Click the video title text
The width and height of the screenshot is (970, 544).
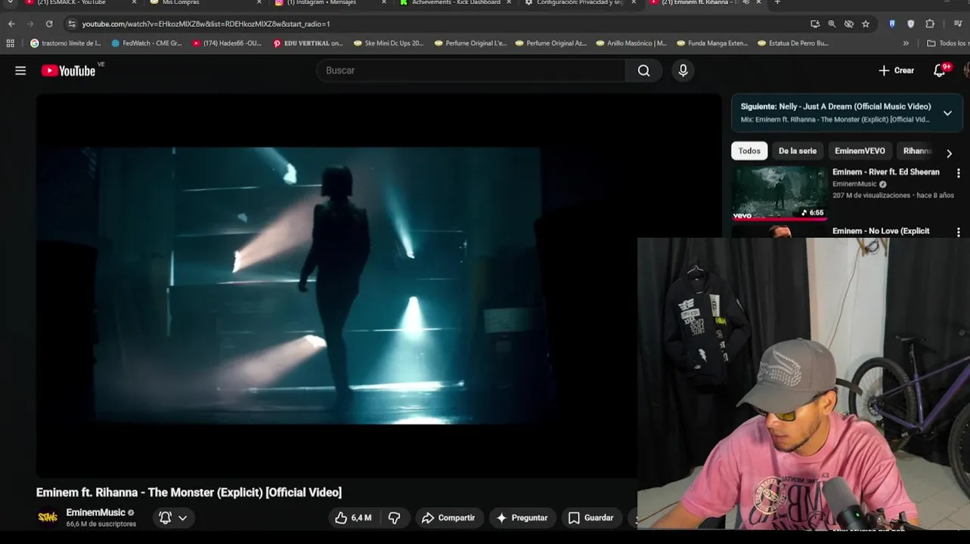pyautogui.click(x=189, y=493)
